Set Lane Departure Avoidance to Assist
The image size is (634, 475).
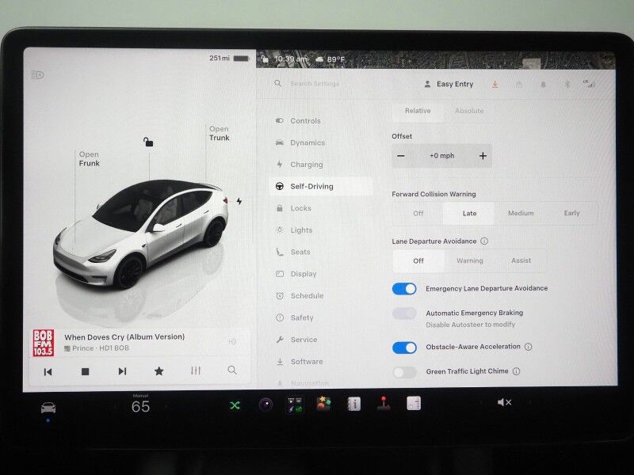(x=521, y=261)
